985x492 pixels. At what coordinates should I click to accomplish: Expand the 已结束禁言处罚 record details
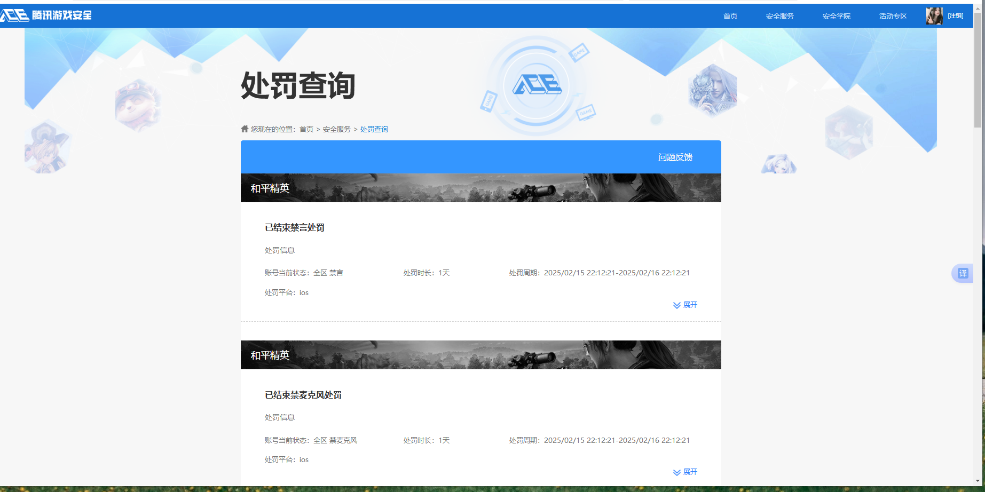685,305
